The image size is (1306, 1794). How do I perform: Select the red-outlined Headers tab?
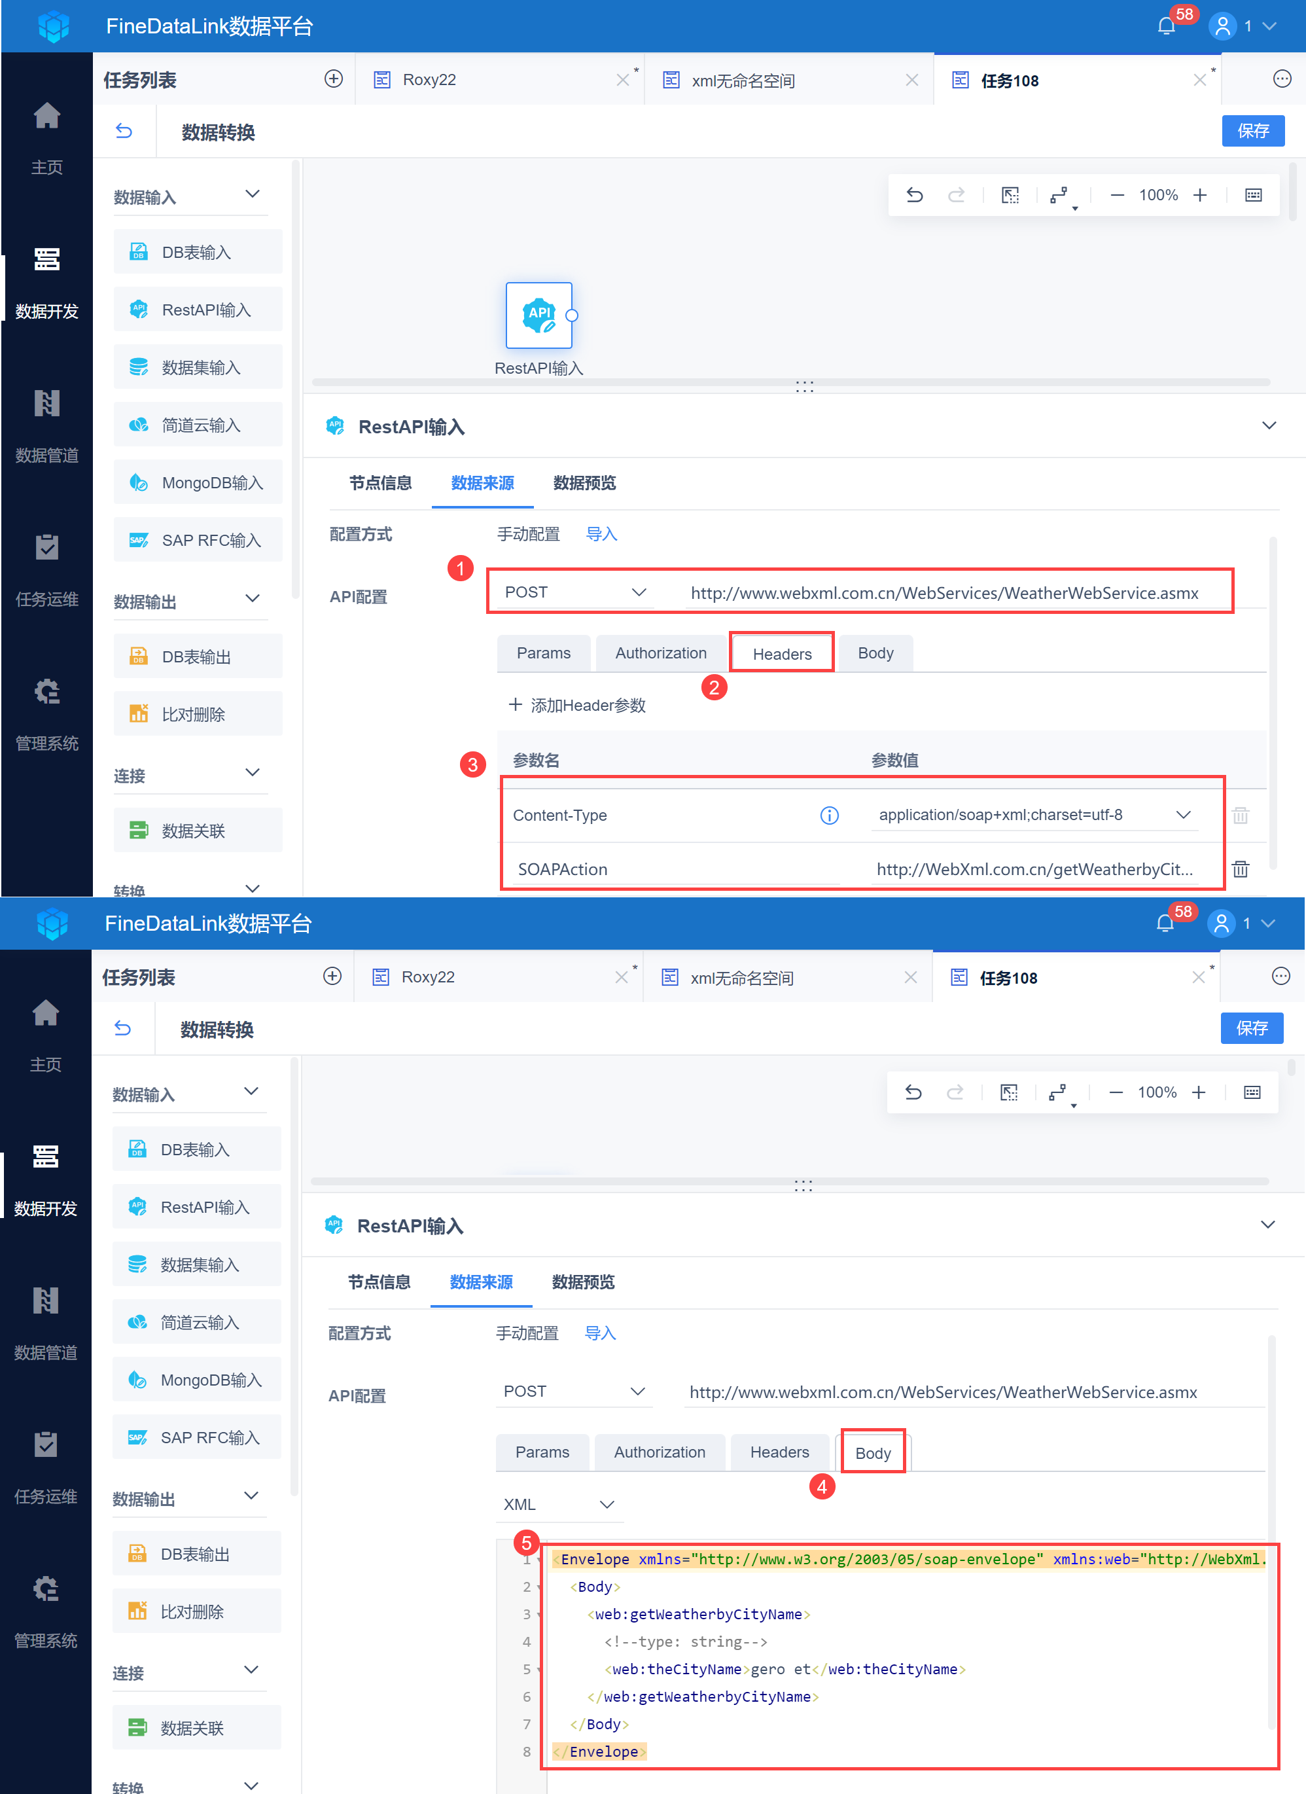pos(781,653)
